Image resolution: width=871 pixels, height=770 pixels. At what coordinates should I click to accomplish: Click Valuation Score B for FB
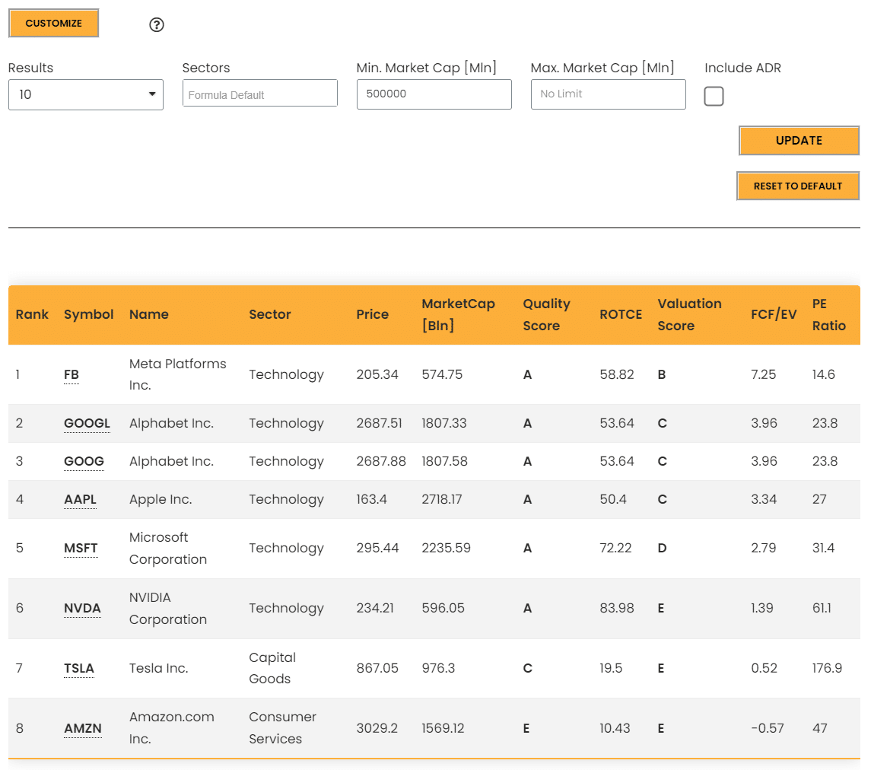click(x=662, y=375)
